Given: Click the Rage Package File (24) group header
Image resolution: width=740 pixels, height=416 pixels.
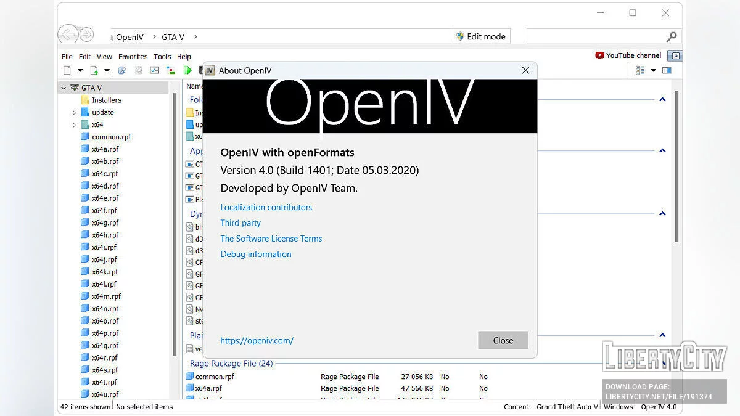Looking at the screenshot, I should click(231, 364).
